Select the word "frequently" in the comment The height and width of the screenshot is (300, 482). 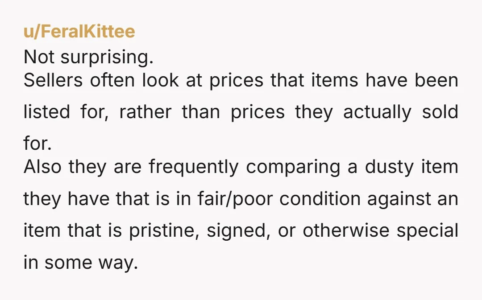[194, 168]
